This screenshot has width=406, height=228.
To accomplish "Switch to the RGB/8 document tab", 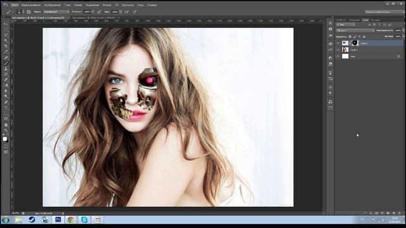I will coord(95,18).
